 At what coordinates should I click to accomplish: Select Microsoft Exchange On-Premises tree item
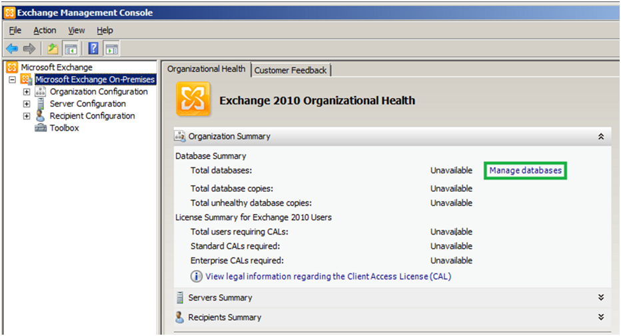tap(95, 79)
